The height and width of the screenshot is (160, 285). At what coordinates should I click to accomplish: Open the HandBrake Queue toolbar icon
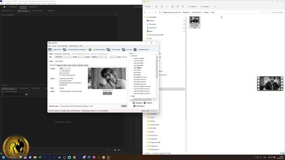109,49
